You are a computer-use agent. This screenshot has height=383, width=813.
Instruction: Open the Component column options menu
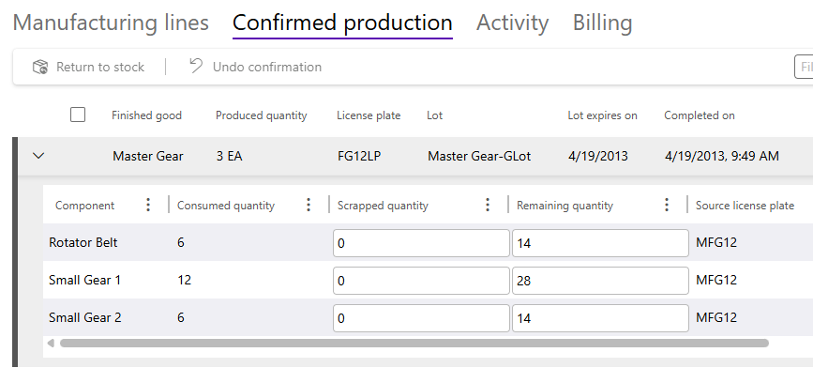[147, 206]
